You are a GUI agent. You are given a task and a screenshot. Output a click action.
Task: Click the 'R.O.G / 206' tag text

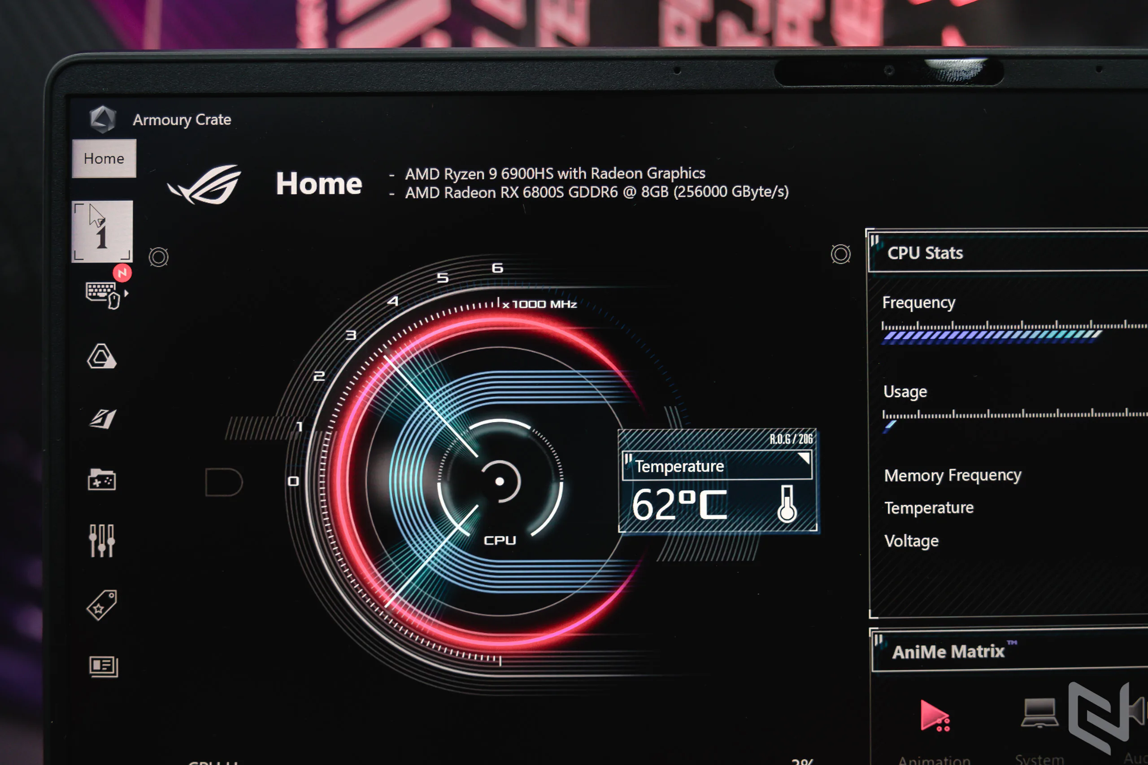point(791,439)
